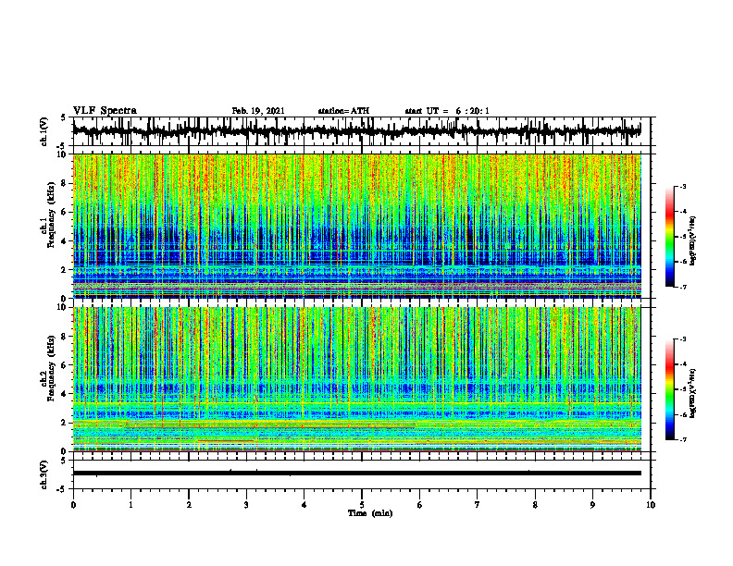Click the time axis tick label "10"
733x566 pixels.
click(651, 505)
